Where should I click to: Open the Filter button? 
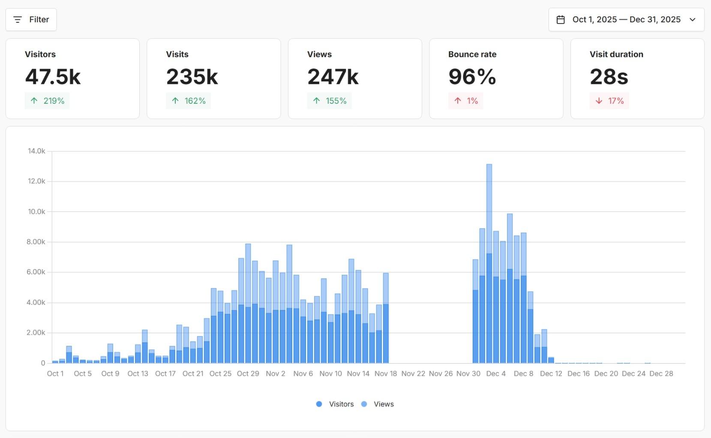(31, 20)
